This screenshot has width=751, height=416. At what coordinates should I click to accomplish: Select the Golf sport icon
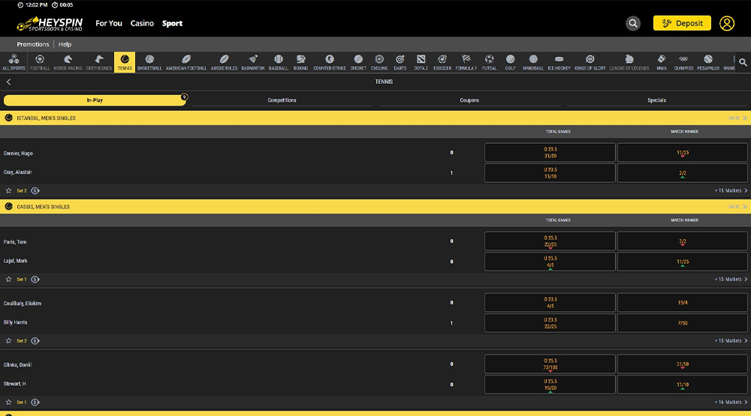[x=511, y=62]
